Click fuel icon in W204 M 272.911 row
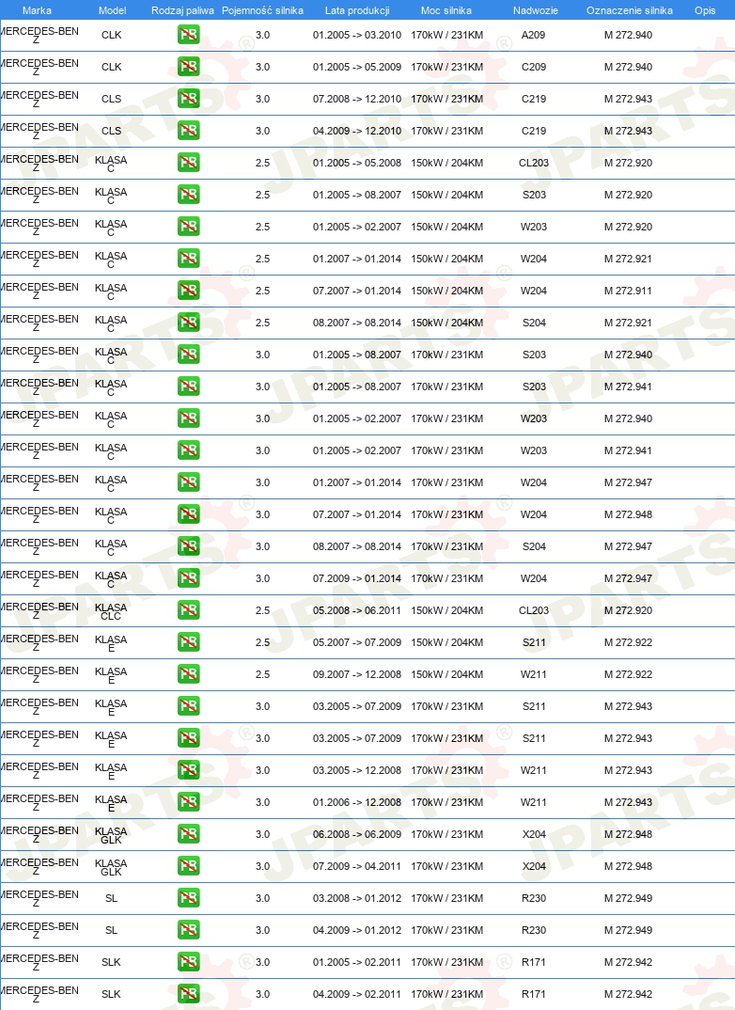 coord(189,291)
